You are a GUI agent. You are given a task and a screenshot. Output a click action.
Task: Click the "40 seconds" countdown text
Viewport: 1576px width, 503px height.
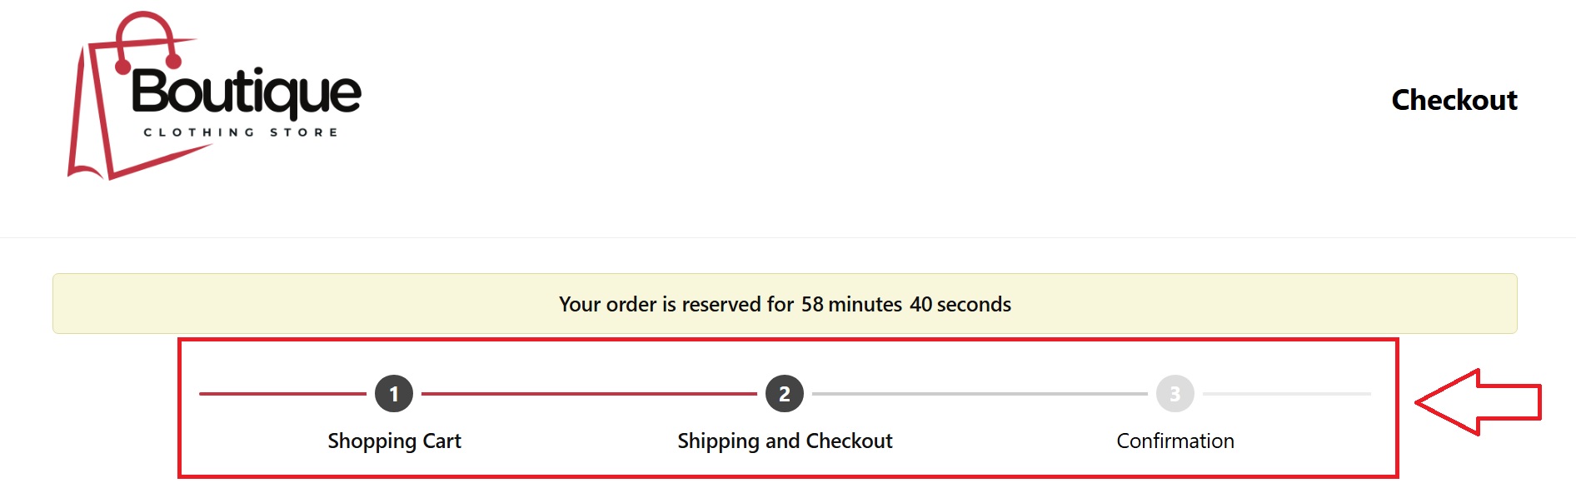coord(960,304)
